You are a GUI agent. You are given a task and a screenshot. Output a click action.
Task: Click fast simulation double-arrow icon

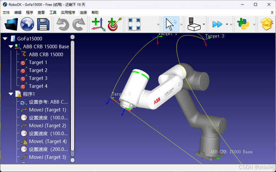[217, 24]
